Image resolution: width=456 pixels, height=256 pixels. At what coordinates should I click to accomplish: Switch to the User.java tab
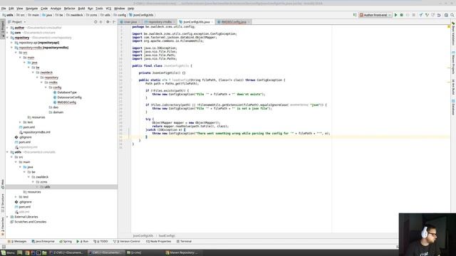point(130,22)
